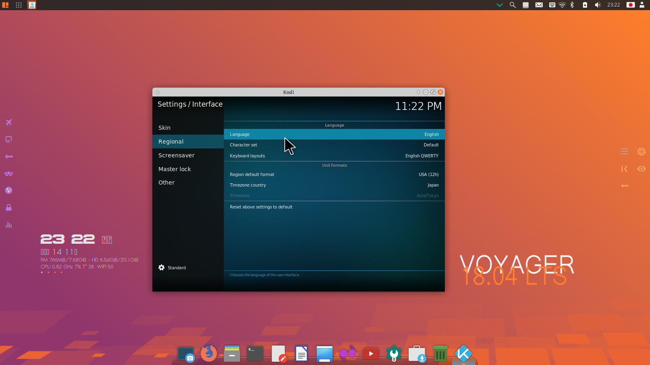Open the Japanese flag input language indicator
650x365 pixels.
click(x=630, y=5)
